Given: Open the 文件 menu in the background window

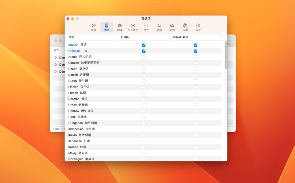Looking at the screenshot, I should 57,49.
